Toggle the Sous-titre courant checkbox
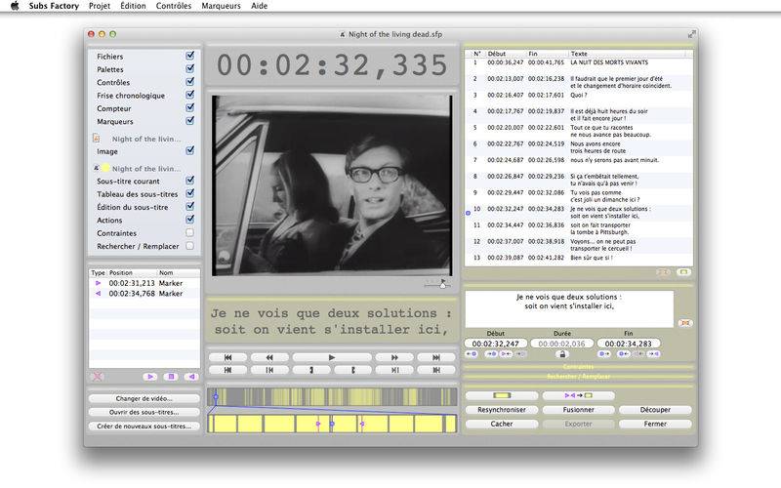 coord(189,180)
